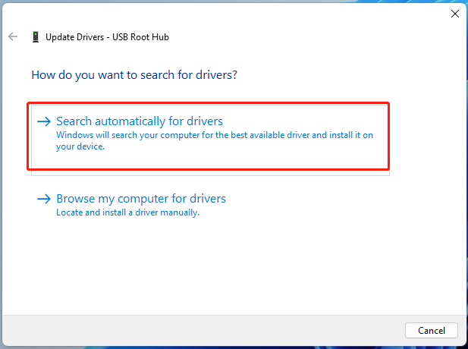
Task: Click blank area below the Browse option
Action: click(228, 266)
